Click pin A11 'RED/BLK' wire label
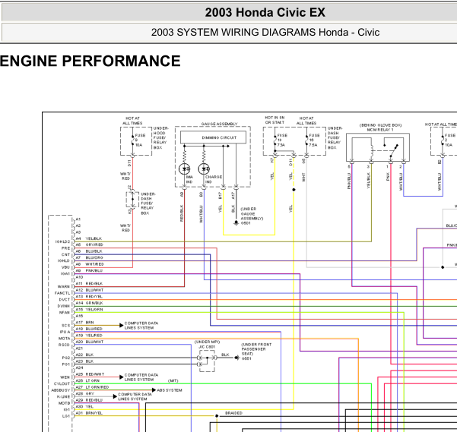This screenshot has height=432, width=457. pos(94,284)
